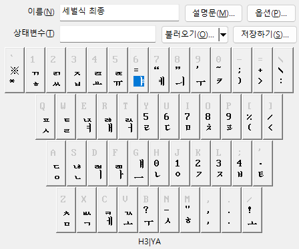The width and height of the screenshot is (299, 249).
Task: Select the Y key showing 5
Action: [149, 117]
